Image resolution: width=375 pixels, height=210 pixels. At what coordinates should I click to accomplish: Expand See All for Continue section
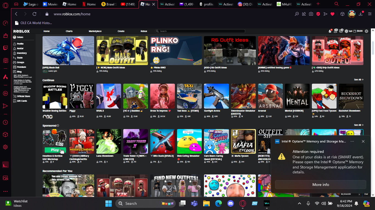(359, 80)
